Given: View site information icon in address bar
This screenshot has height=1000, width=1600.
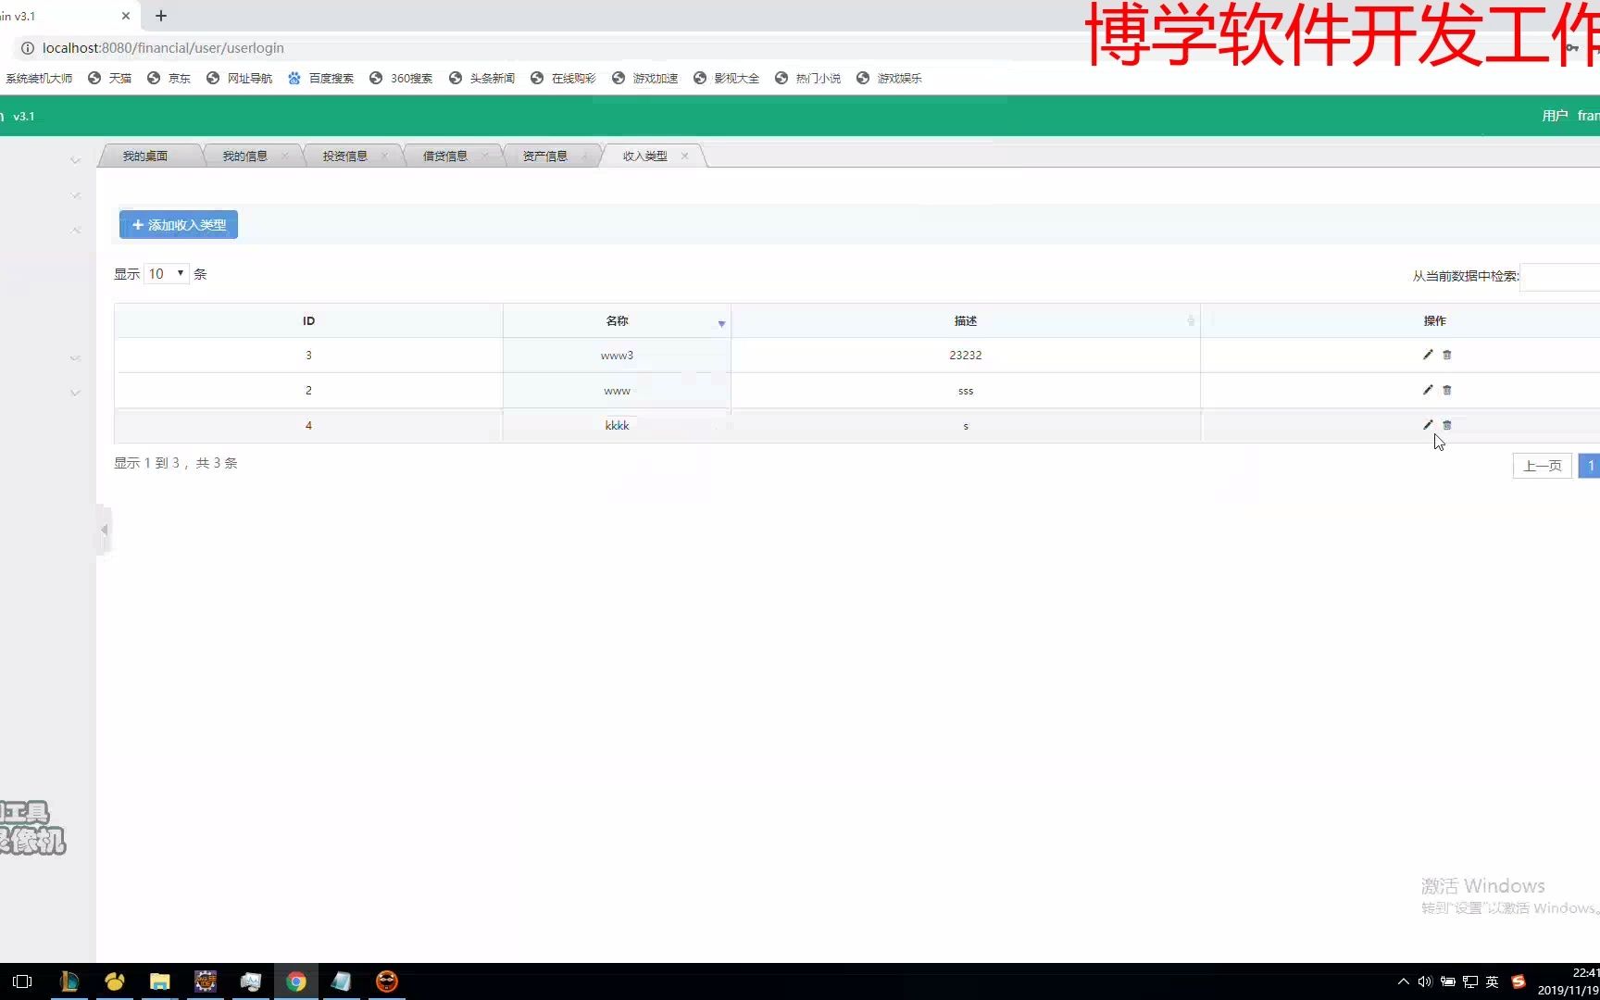Looking at the screenshot, I should (28, 48).
